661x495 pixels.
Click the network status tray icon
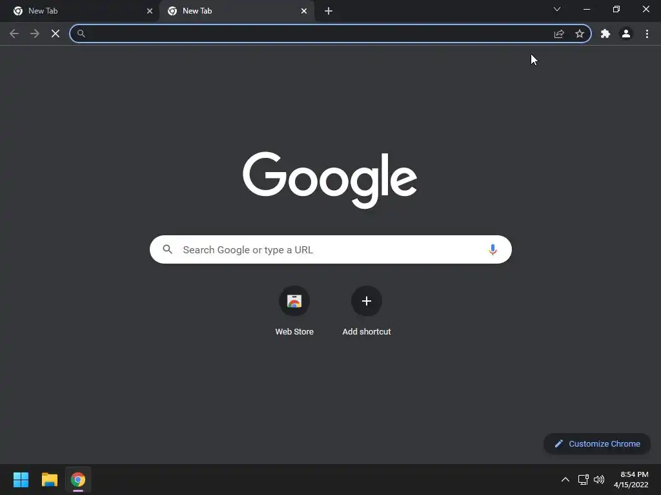pyautogui.click(x=584, y=480)
